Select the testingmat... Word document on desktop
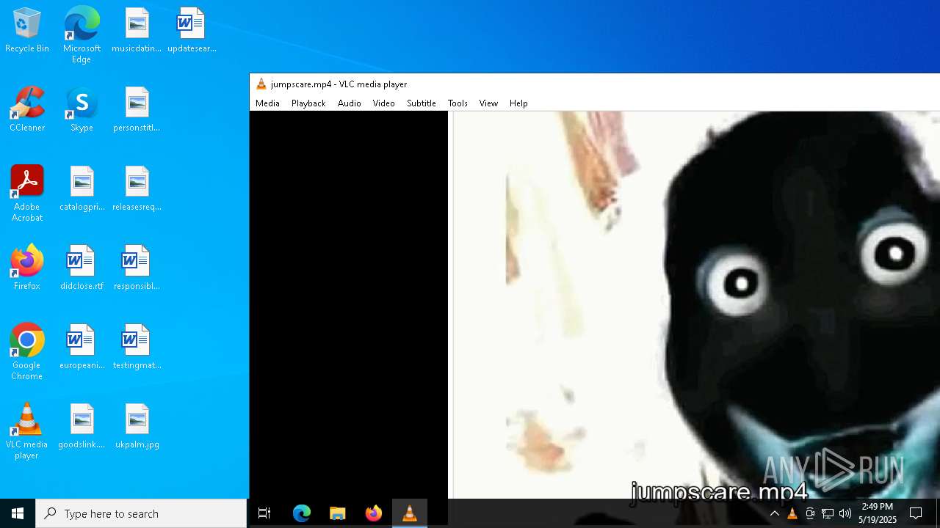This screenshot has width=940, height=528. [137, 348]
